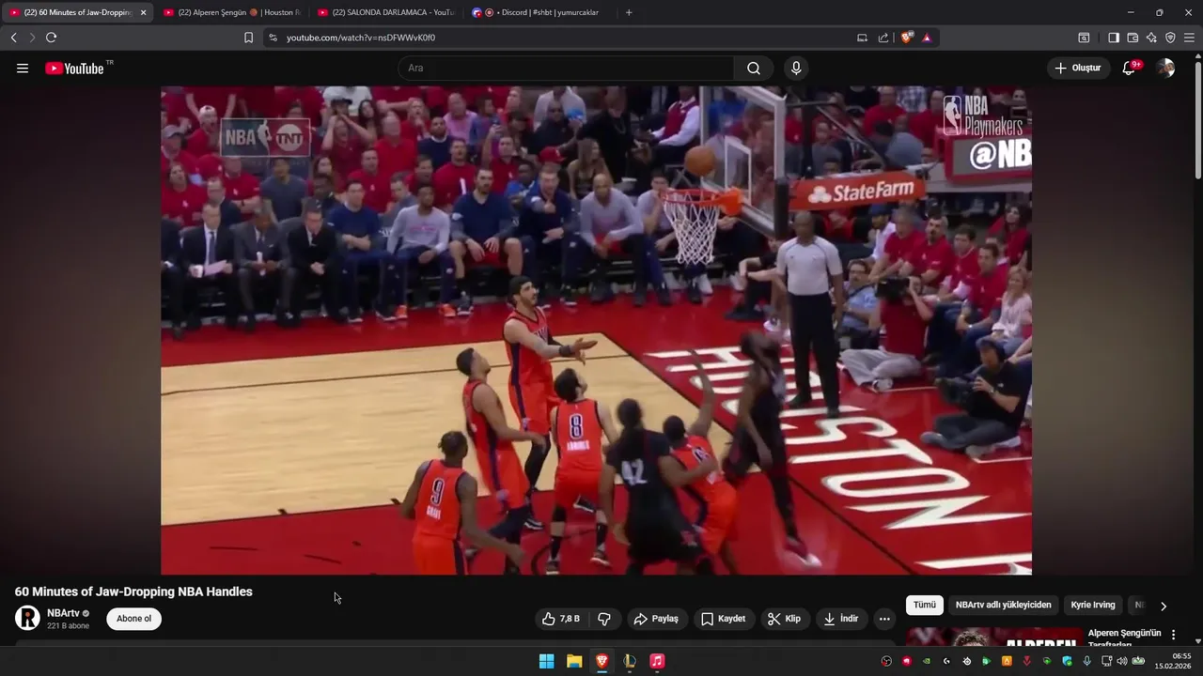Toggle the browser sidebar panel icon
Image resolution: width=1203 pixels, height=676 pixels.
point(1114,38)
